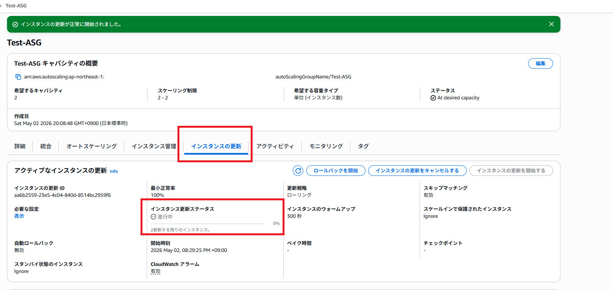Click the creation date Sat May 02 2026 text
Screen dimensions: 613x290
[x=71, y=123]
